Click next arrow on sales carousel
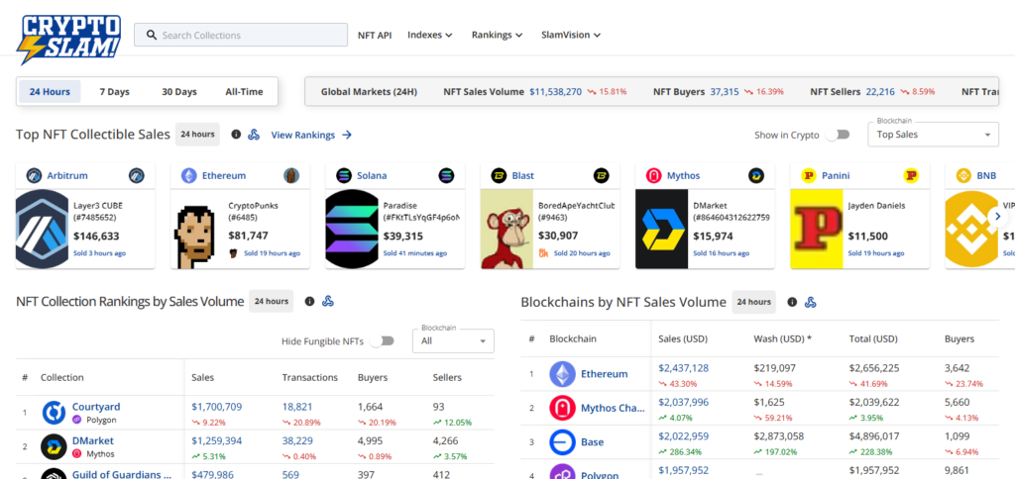The width and height of the screenshot is (1015, 479). coord(997,217)
